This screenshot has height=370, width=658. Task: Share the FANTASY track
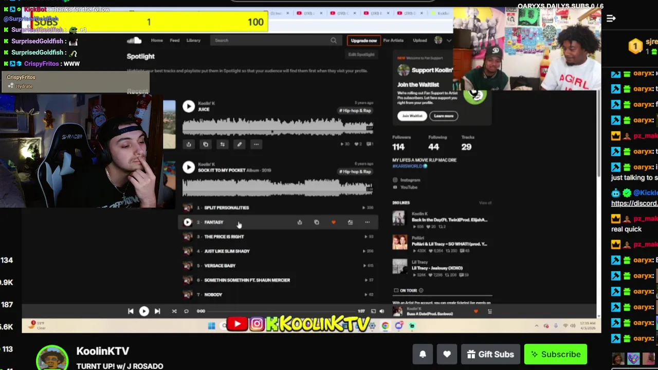tap(300, 222)
